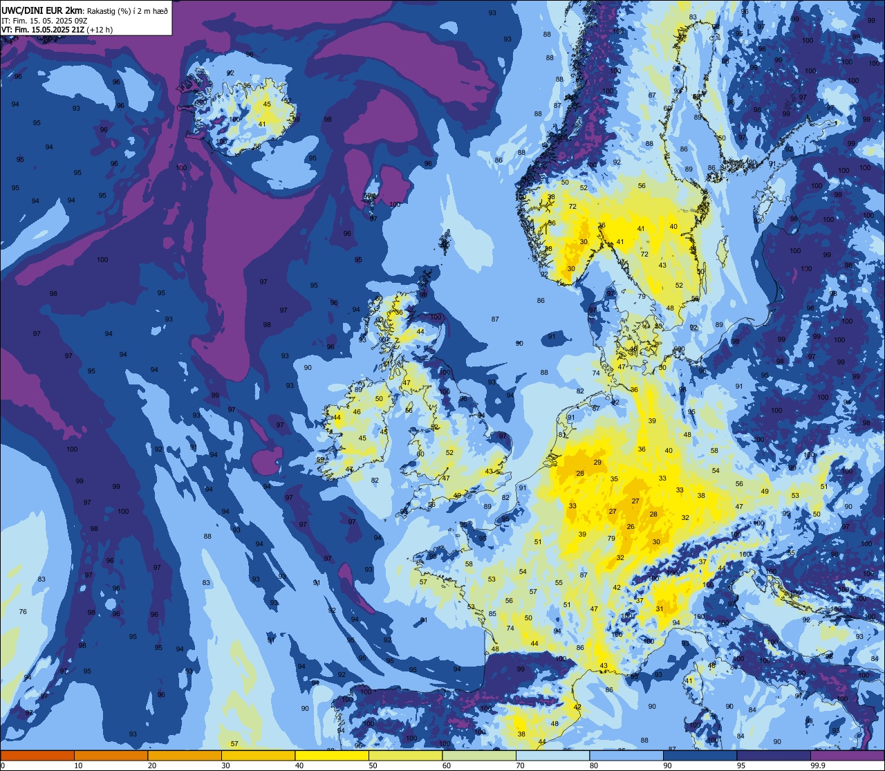Screen dimensions: 885x771
Task: Click the humidity value "31" on the map
Action: coord(660,609)
